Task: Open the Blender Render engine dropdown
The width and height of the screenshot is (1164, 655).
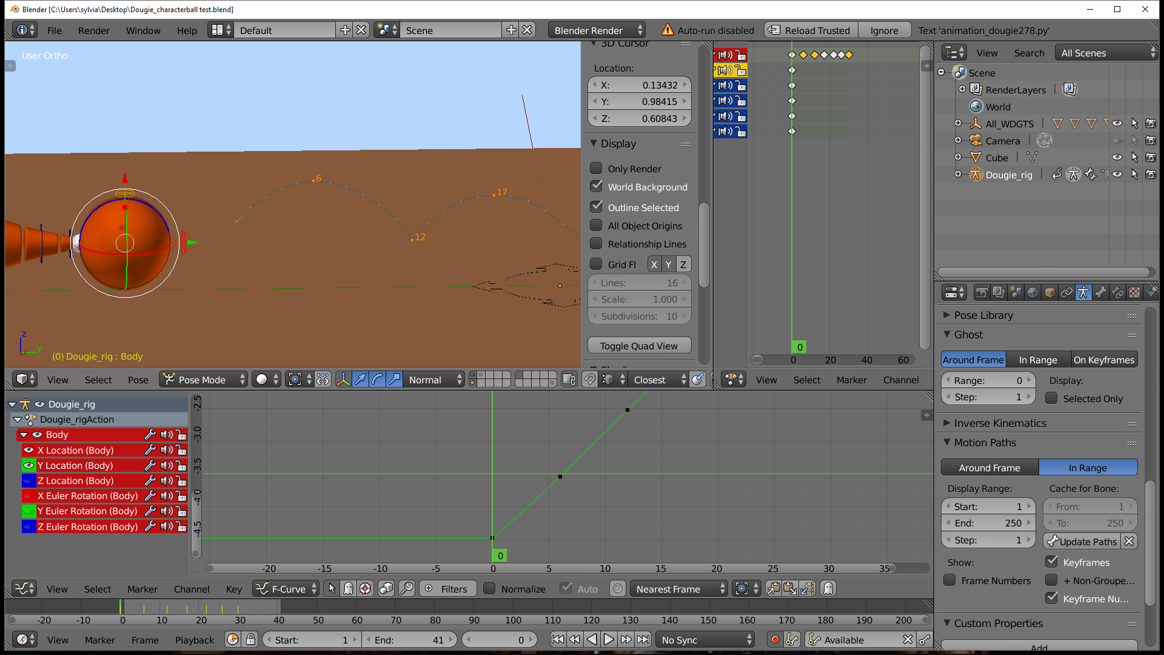Action: coord(597,30)
